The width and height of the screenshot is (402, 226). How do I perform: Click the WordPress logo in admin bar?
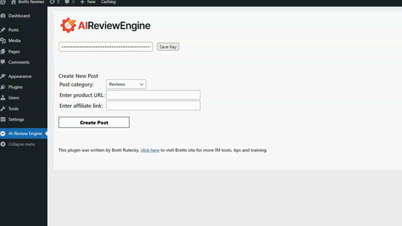pos(3,2)
